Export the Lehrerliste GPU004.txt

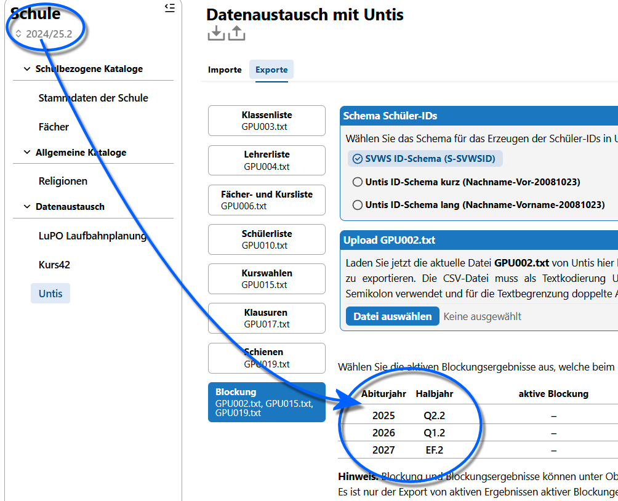click(x=267, y=160)
